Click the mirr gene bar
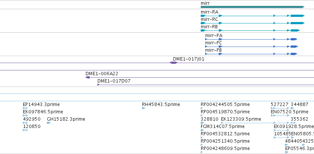This screenshot has height=154, width=314. pos(252,7)
